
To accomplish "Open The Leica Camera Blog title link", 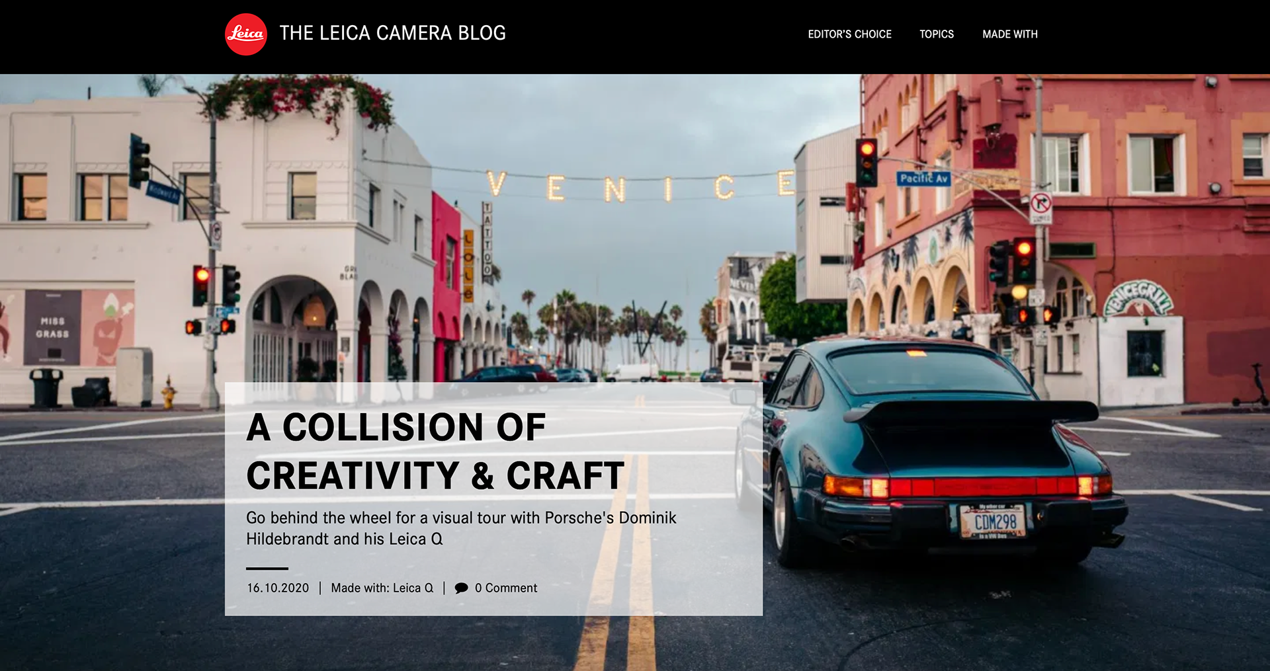I will [x=392, y=33].
